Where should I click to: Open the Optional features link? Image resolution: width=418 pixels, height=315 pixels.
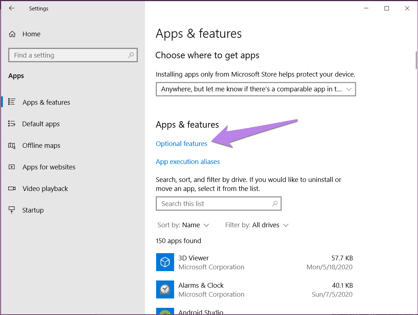click(181, 143)
